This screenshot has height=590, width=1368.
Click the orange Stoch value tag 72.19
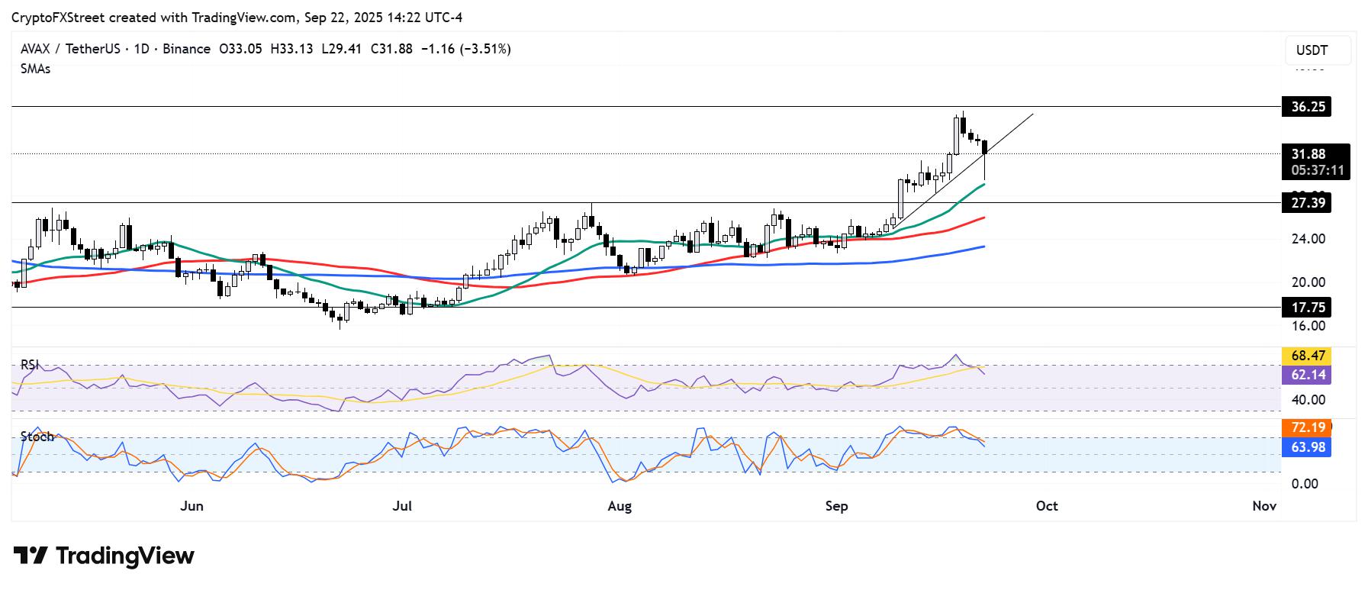click(1307, 427)
